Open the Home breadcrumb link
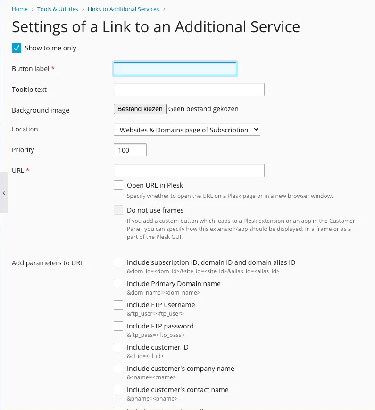 [x=19, y=9]
